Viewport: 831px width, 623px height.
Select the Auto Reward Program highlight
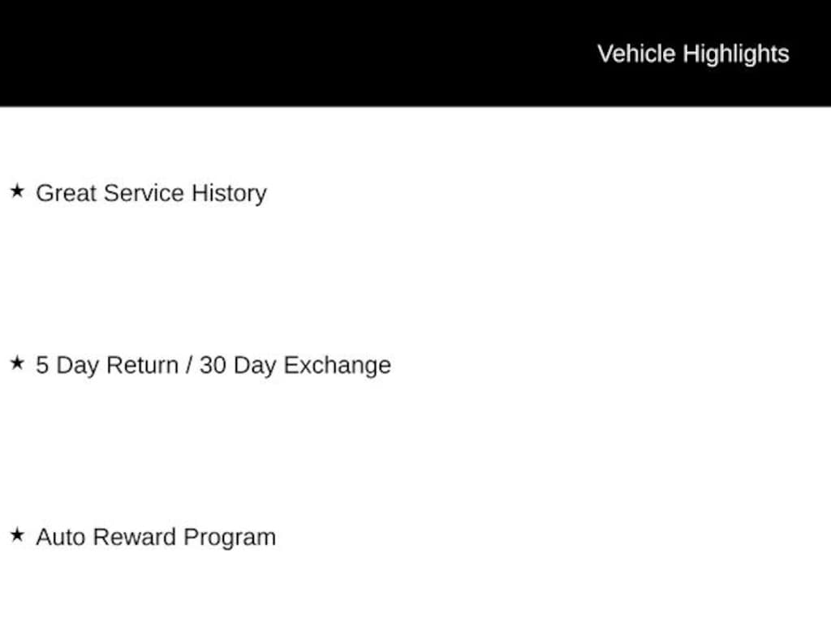pyautogui.click(x=156, y=537)
